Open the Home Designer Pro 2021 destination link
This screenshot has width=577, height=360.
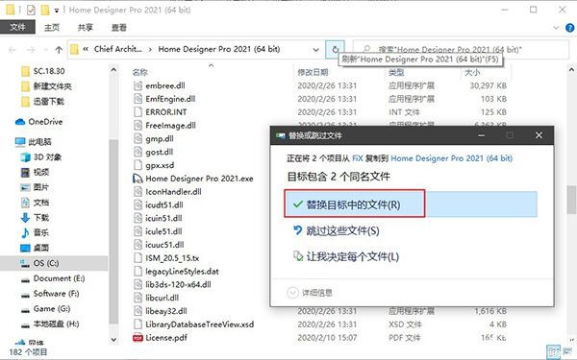click(452, 158)
